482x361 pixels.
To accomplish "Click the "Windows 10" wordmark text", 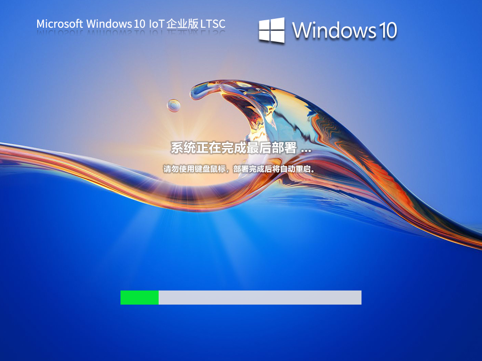I will coord(344,30).
